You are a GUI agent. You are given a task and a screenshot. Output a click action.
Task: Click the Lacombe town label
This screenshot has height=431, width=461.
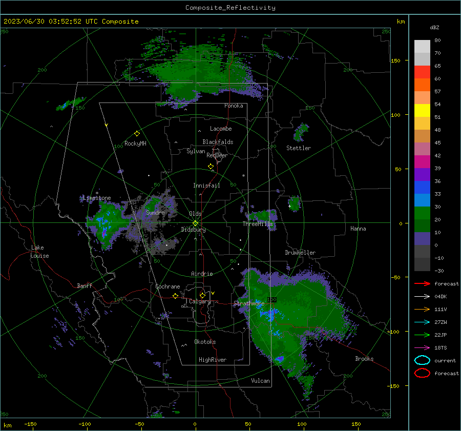coord(221,129)
